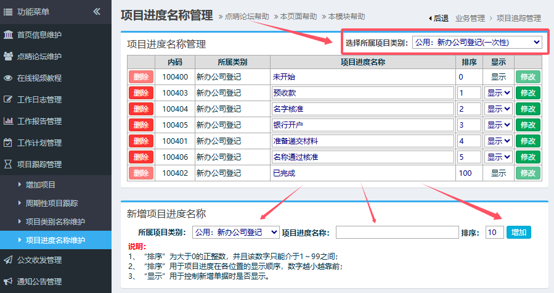Viewport: 554px width, 293px height.
Task: Select 增加项目 submenu item
Action: click(41, 184)
